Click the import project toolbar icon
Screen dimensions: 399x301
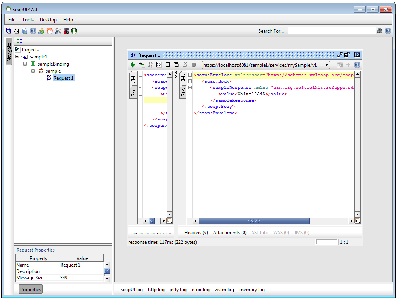click(17, 31)
